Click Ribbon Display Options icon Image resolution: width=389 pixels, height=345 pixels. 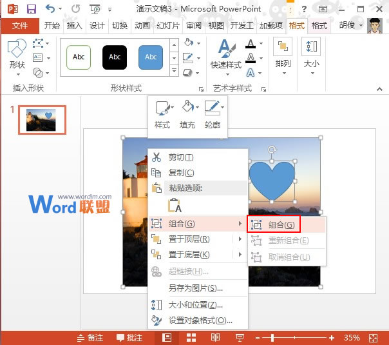click(x=323, y=10)
